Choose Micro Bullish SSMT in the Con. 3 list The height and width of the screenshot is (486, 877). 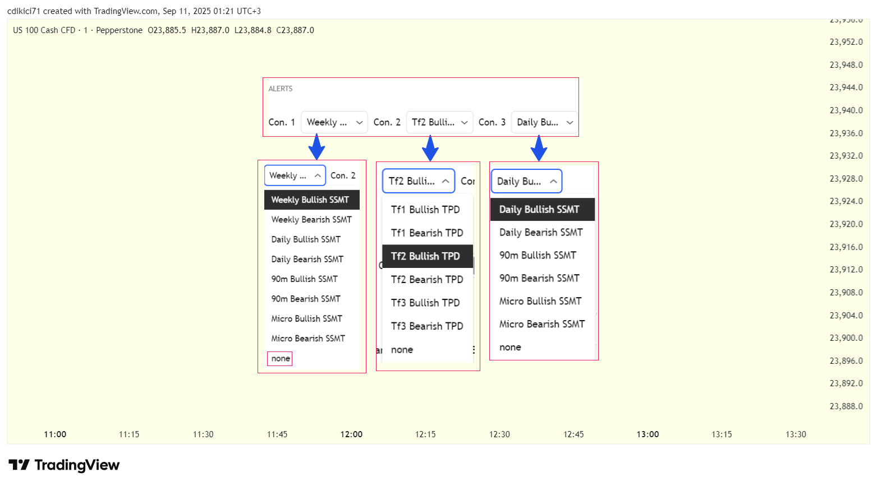point(543,302)
